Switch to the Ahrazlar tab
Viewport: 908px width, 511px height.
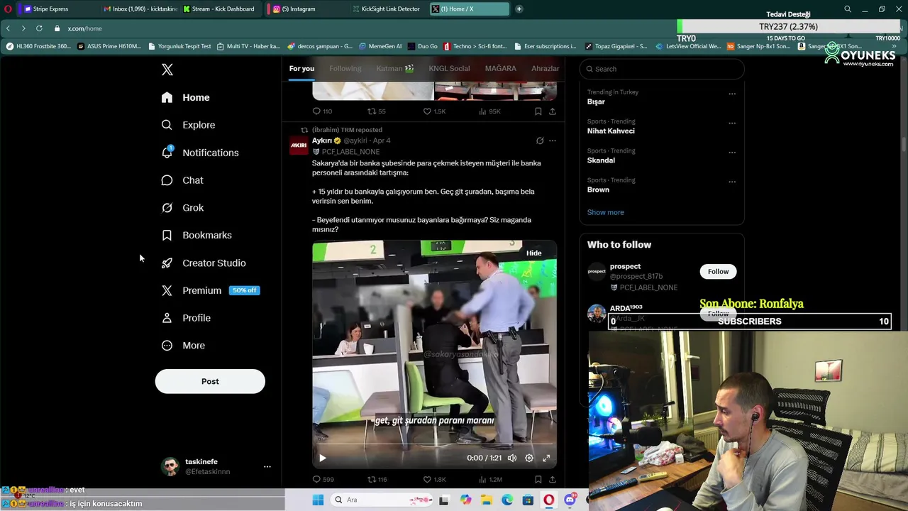tap(546, 68)
